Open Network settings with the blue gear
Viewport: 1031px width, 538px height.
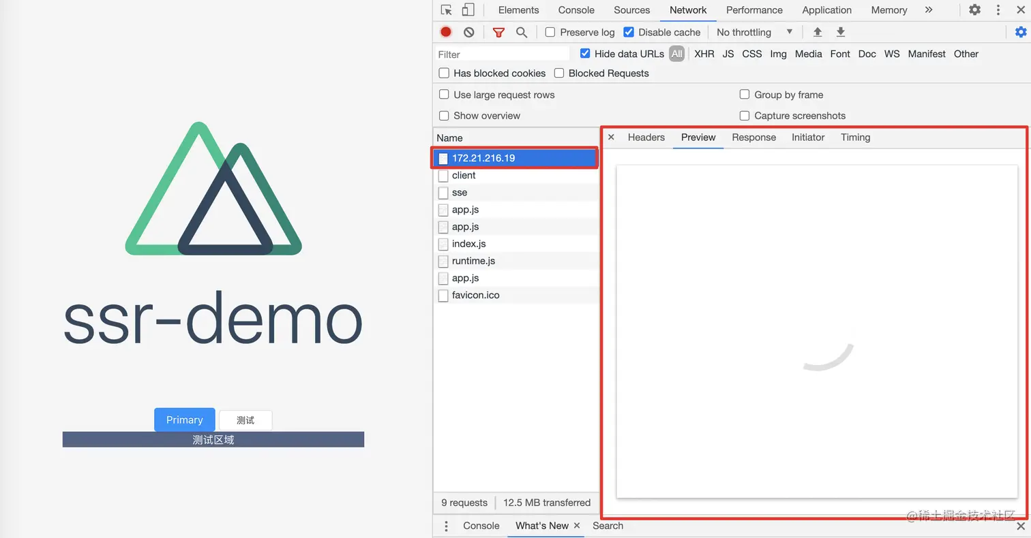click(x=1021, y=32)
